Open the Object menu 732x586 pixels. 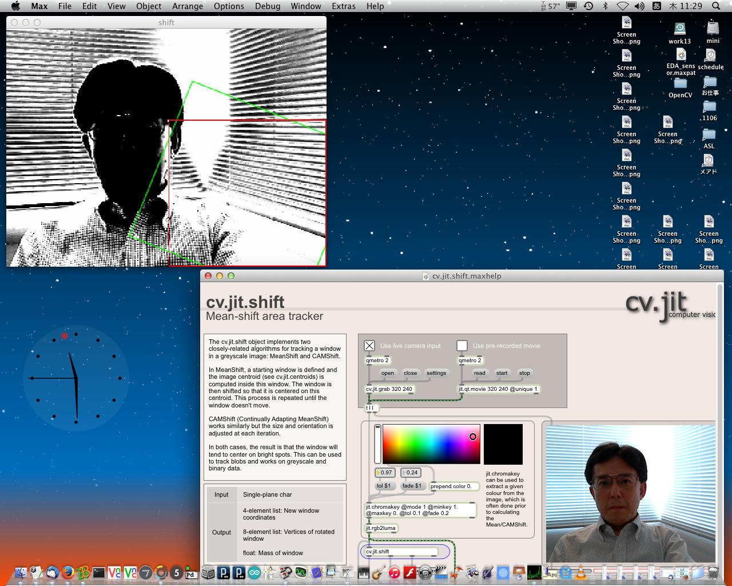[149, 6]
